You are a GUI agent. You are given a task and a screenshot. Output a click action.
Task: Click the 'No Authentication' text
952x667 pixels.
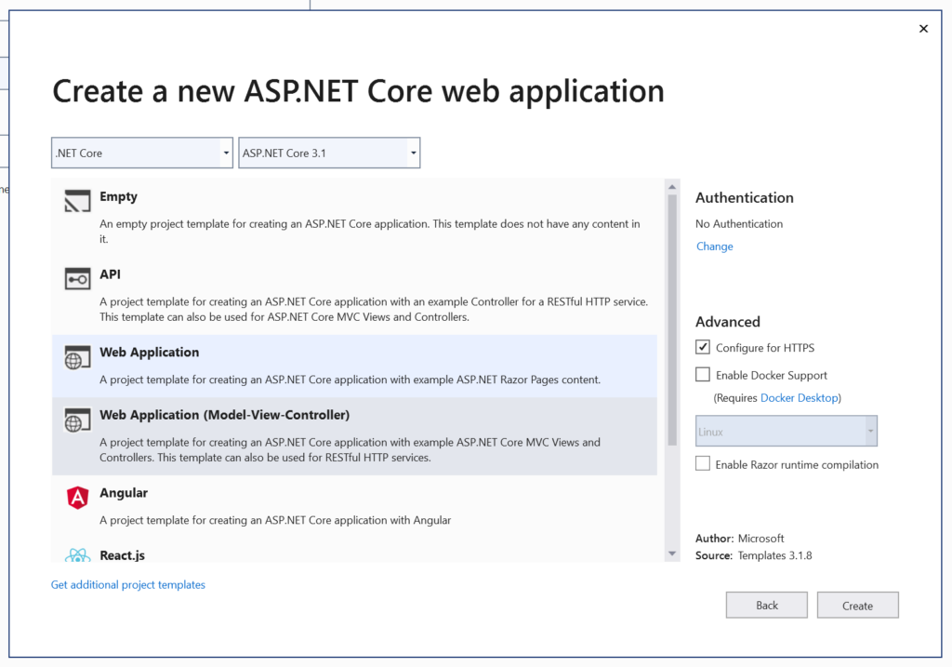click(x=739, y=223)
